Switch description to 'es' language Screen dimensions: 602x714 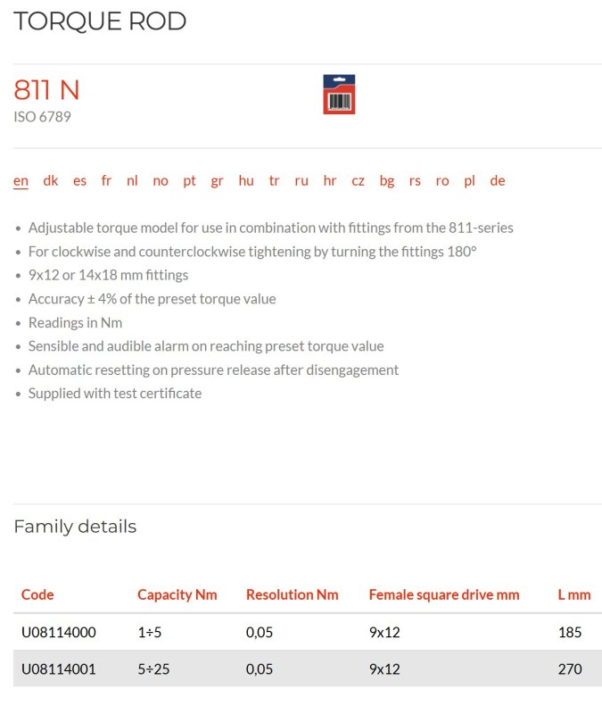click(79, 181)
